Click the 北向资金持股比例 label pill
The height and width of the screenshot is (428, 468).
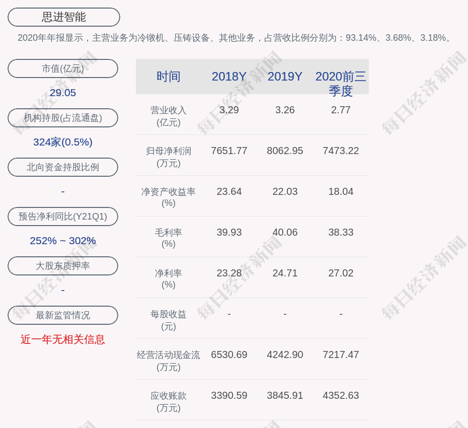point(63,167)
